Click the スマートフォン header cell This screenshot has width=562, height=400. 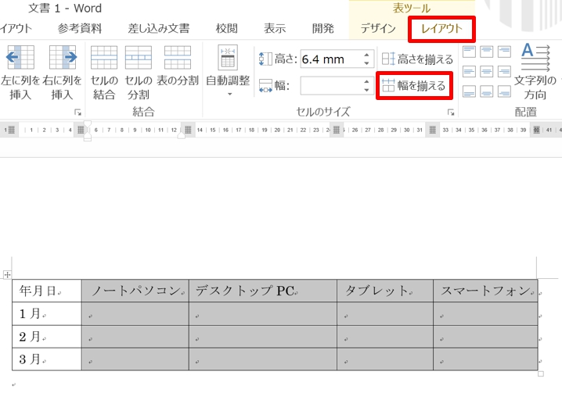485,291
